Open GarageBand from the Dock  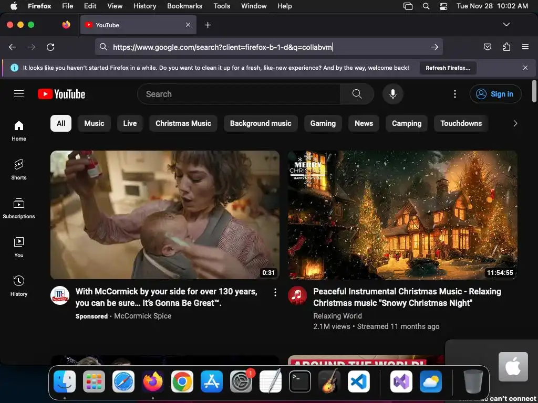329,381
